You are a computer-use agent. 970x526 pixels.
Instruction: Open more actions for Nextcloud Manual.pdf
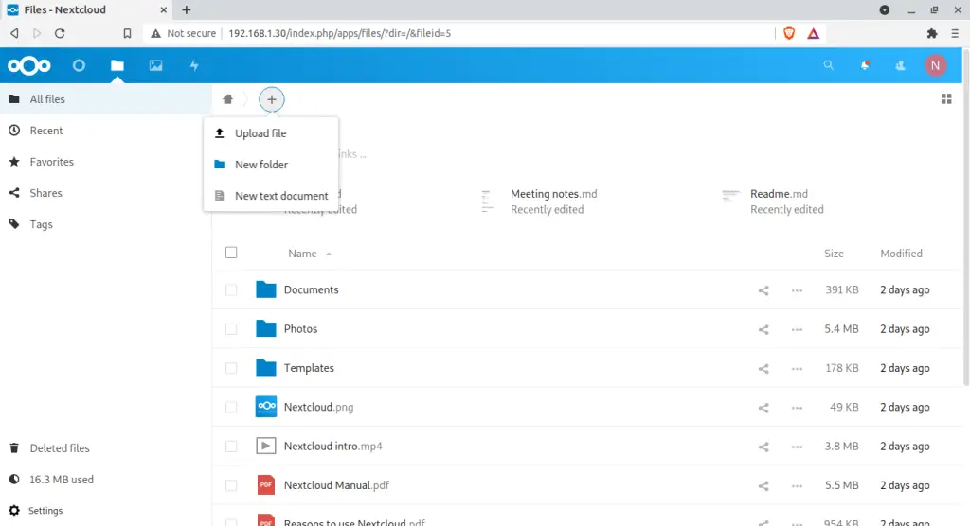tap(797, 486)
